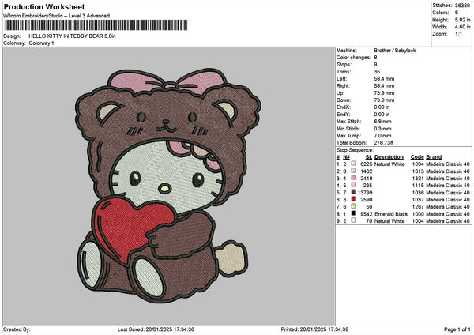The image size is (474, 335).
Task: Click the thread code 1036
Action: pos(418,193)
